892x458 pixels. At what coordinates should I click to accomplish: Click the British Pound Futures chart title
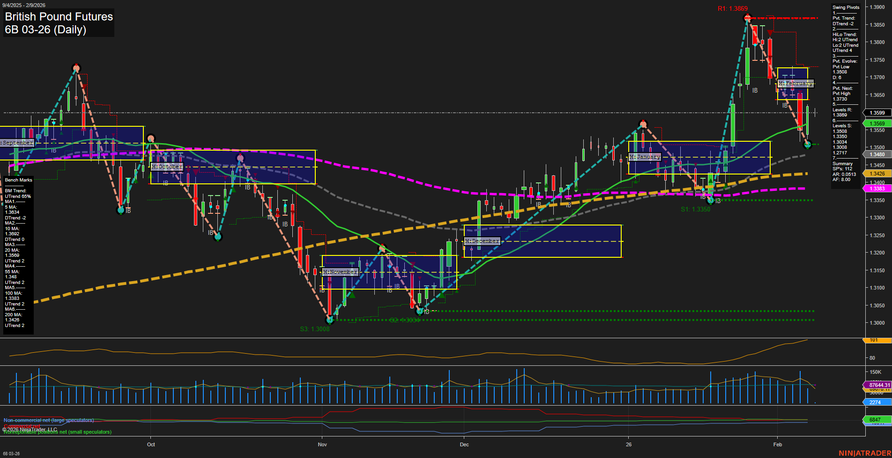[58, 17]
